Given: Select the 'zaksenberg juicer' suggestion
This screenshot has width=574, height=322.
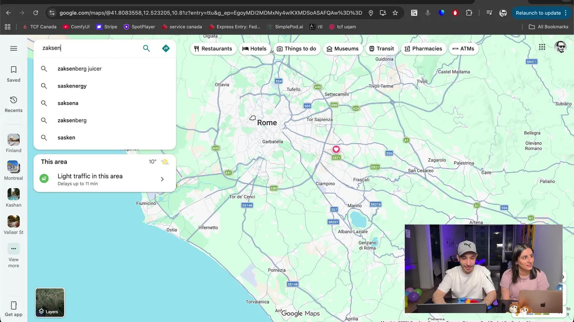Looking at the screenshot, I should coord(104,69).
